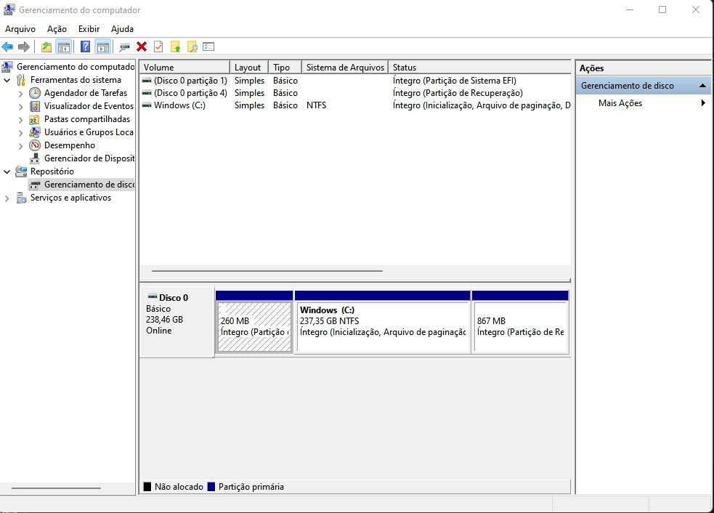Expand Pastas compartilhadas chevron

pos(20,120)
